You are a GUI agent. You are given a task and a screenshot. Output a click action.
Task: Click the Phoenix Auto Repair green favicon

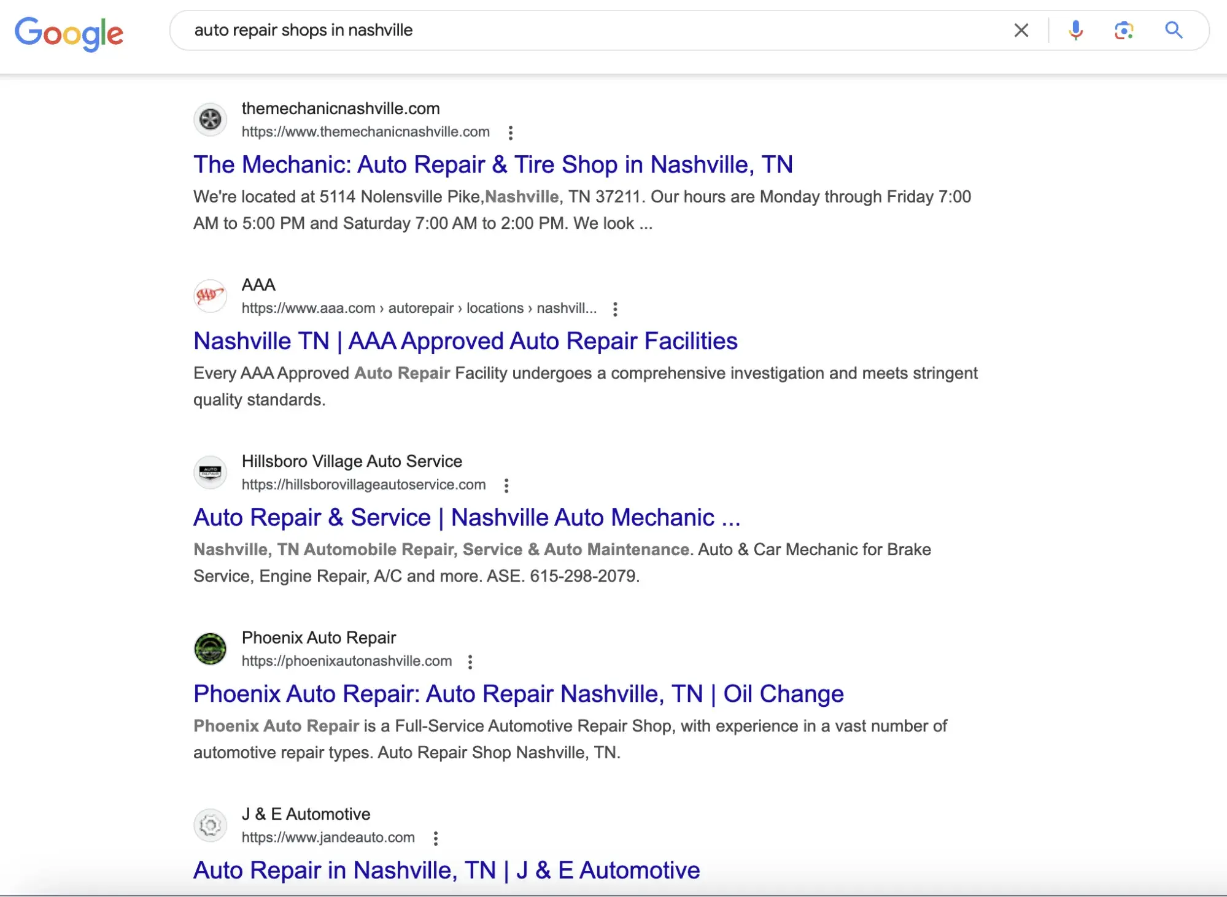pos(210,649)
